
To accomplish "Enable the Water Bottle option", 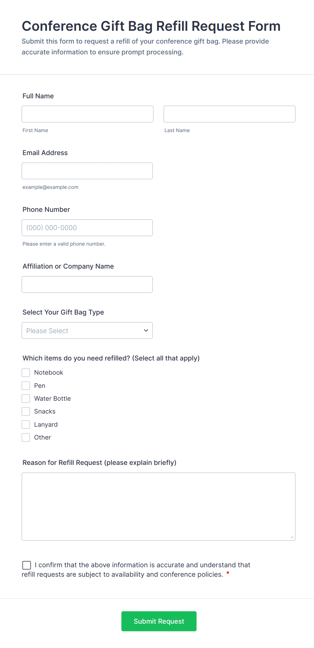I will pos(26,399).
